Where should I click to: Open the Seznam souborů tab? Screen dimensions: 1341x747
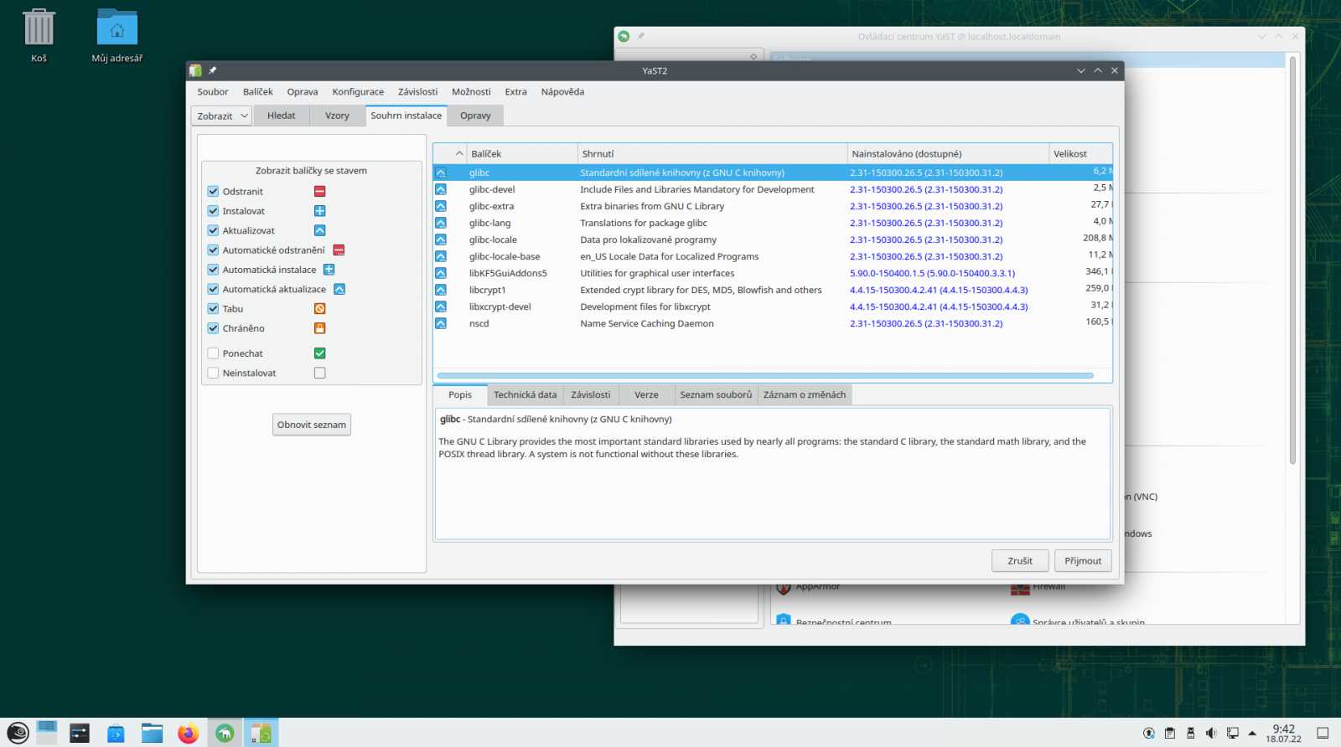coord(716,395)
